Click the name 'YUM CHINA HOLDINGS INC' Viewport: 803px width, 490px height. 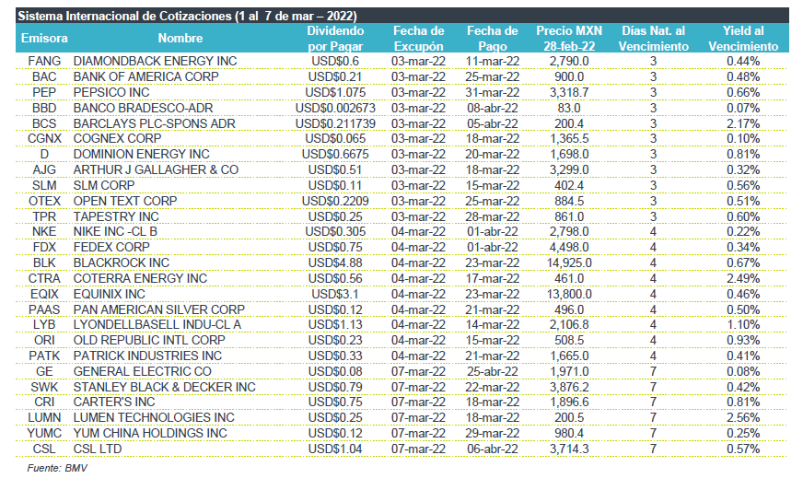(x=150, y=434)
